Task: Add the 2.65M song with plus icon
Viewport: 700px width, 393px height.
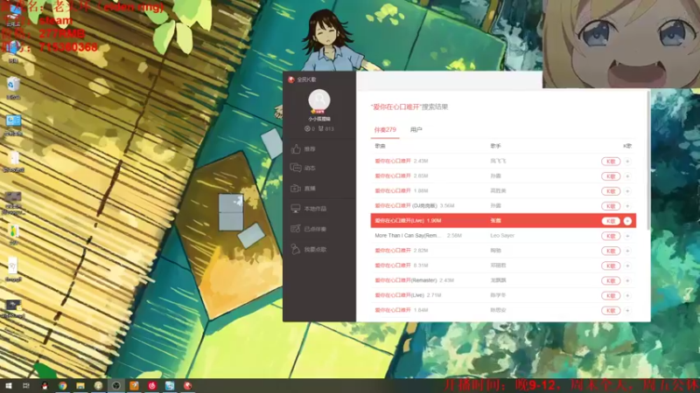Action: 627,176
